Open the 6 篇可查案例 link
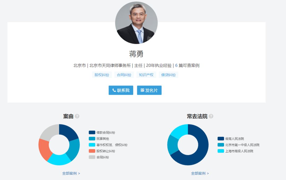The image size is (286, 180). point(187,65)
